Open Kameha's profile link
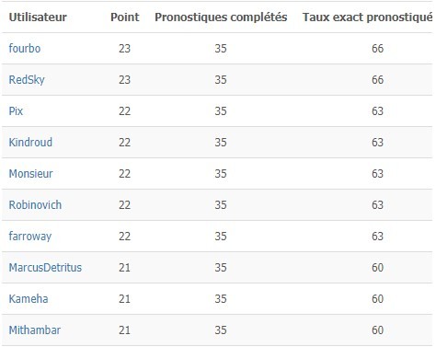This screenshot has width=436, height=347. [29, 299]
